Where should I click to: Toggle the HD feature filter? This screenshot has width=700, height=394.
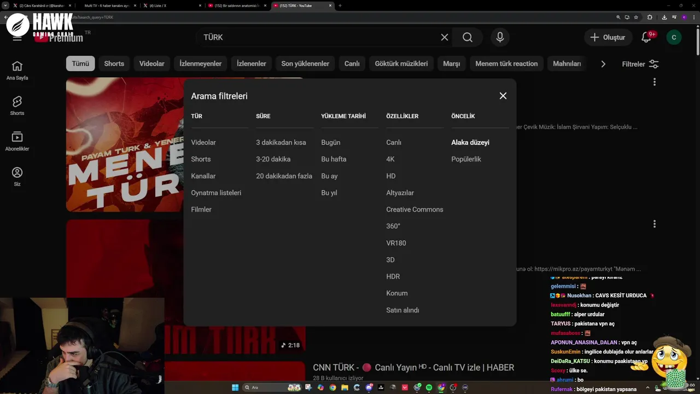[391, 176]
